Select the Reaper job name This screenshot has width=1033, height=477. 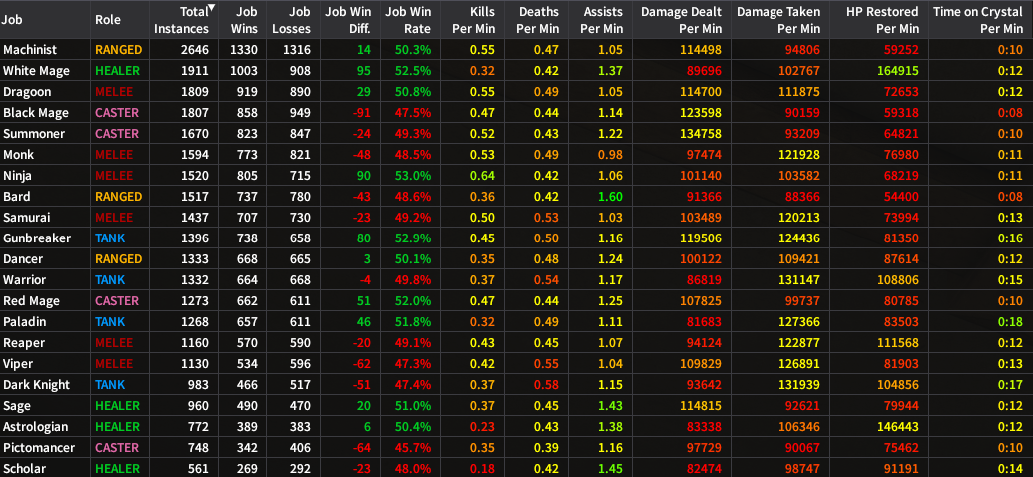point(22,343)
